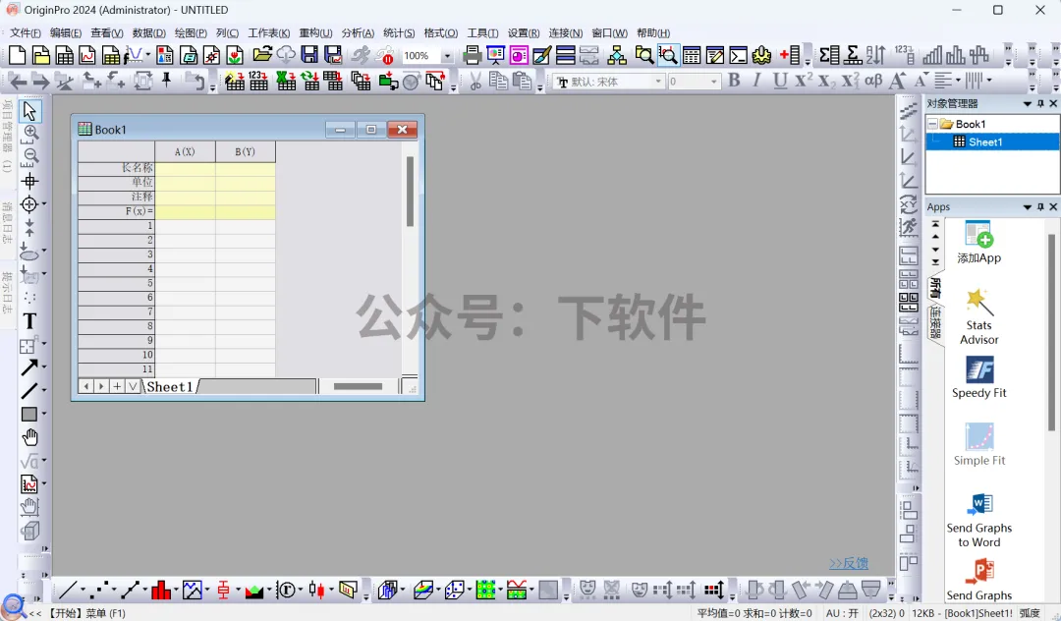Open the 工具(T) menu
Viewport: 1061px width, 621px height.
(x=482, y=33)
